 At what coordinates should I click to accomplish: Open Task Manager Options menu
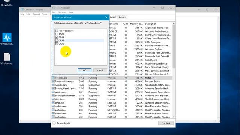(62, 12)
